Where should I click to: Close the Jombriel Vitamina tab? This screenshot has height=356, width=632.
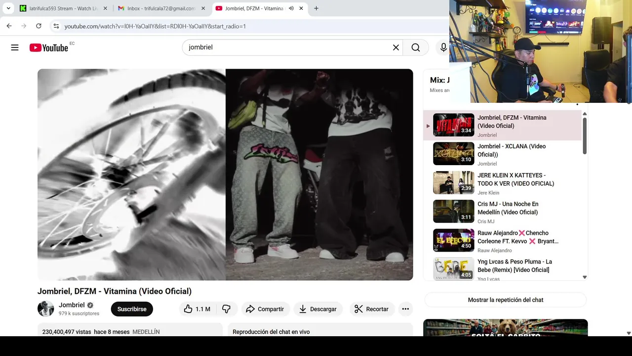pyautogui.click(x=301, y=8)
